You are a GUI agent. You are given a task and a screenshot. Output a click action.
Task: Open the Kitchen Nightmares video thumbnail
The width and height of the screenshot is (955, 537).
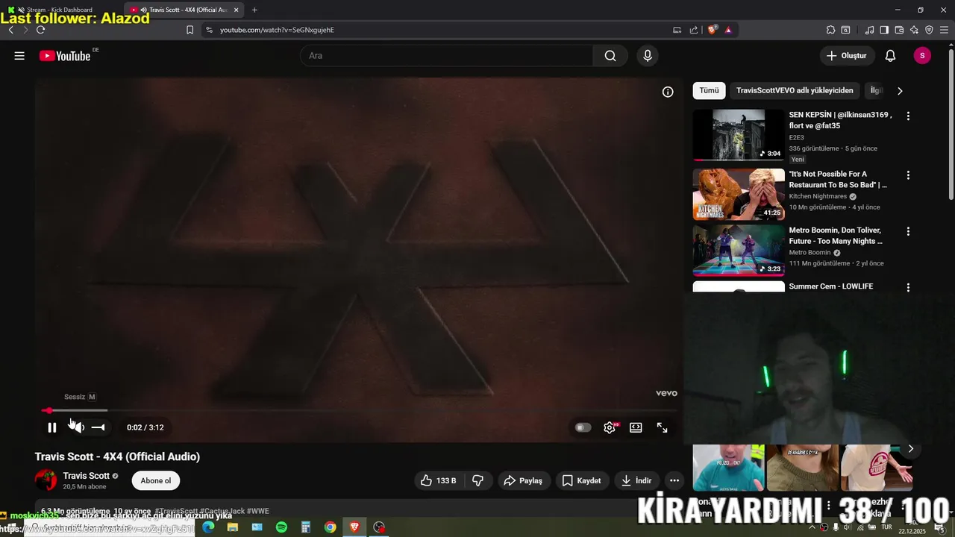[x=739, y=194]
